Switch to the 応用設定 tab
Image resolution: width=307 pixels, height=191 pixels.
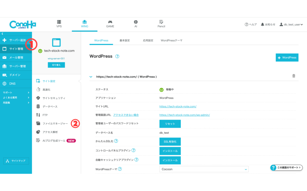point(148,40)
